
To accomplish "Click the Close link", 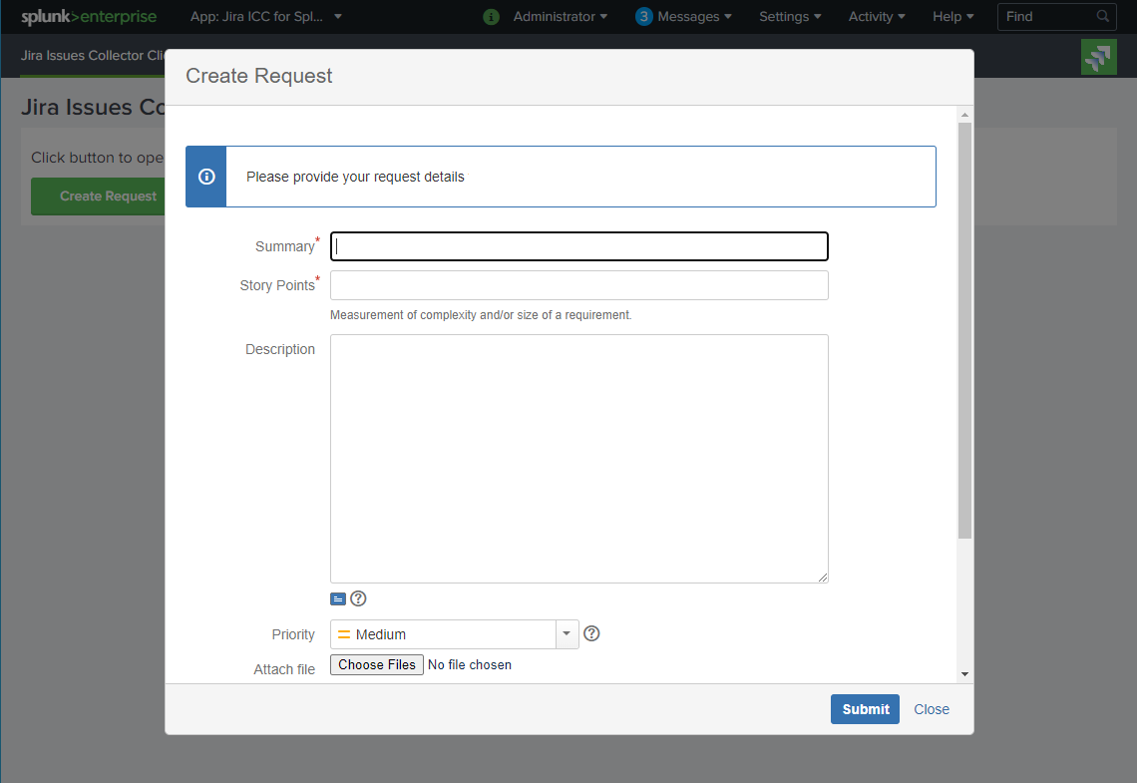I will (932, 709).
